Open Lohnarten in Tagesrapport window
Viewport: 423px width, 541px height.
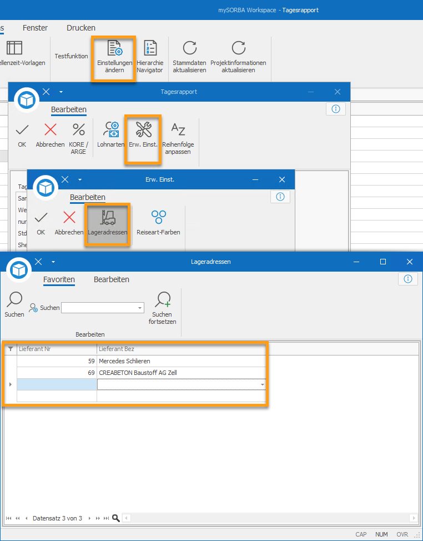click(x=110, y=136)
